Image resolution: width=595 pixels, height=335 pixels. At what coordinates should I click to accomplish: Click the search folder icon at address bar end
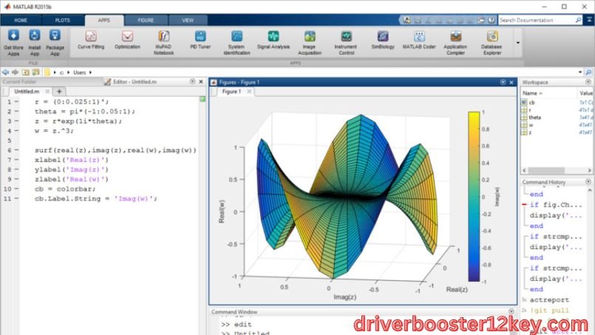click(588, 72)
